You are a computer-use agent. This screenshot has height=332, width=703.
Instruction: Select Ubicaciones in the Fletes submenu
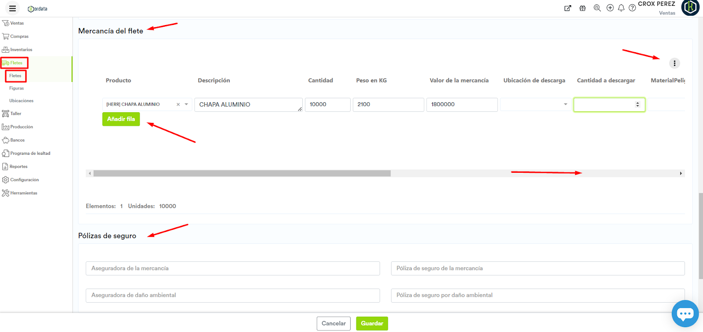[x=21, y=101]
